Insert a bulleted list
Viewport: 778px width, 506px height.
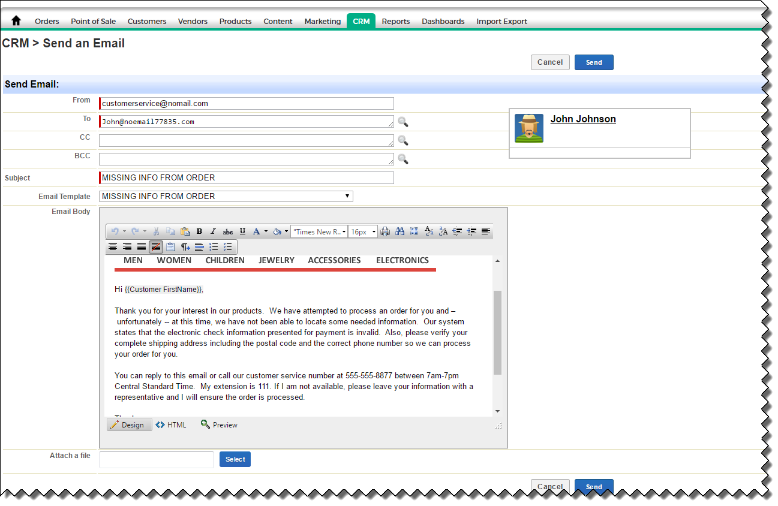pyautogui.click(x=228, y=246)
